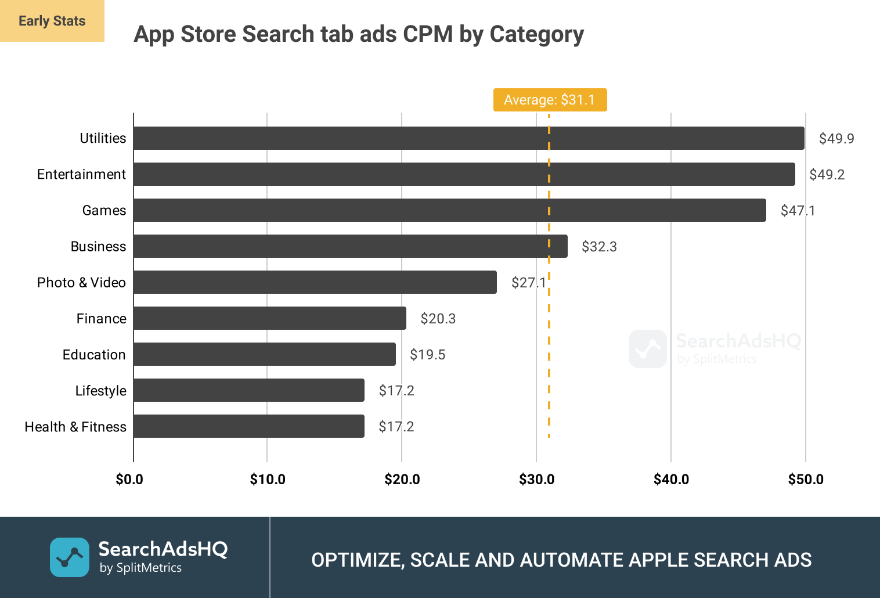This screenshot has height=598, width=880.
Task: Click the faded SearchAdsHQ watermark icon
Action: point(648,348)
